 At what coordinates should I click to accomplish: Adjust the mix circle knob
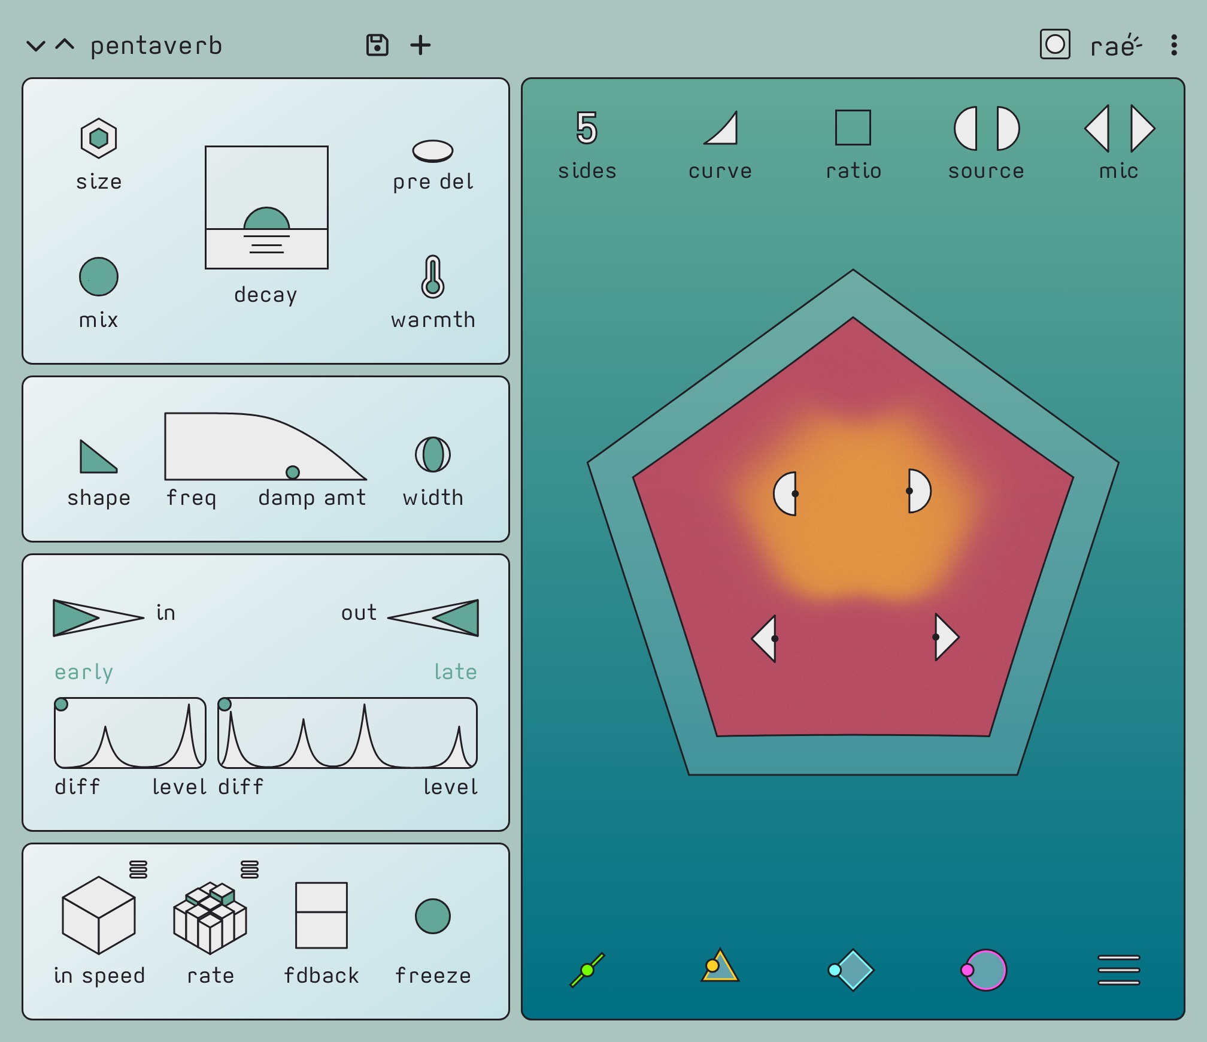(x=99, y=277)
